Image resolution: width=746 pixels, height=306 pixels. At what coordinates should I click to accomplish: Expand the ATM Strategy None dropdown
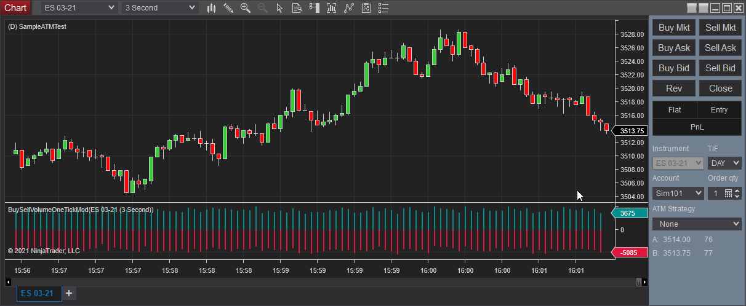[697, 224]
